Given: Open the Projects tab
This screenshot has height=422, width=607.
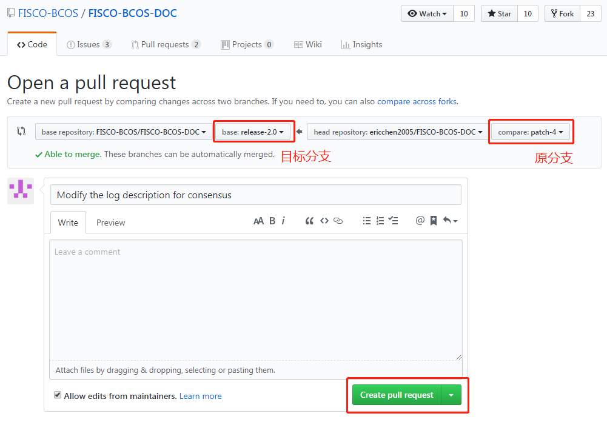Looking at the screenshot, I should [247, 44].
